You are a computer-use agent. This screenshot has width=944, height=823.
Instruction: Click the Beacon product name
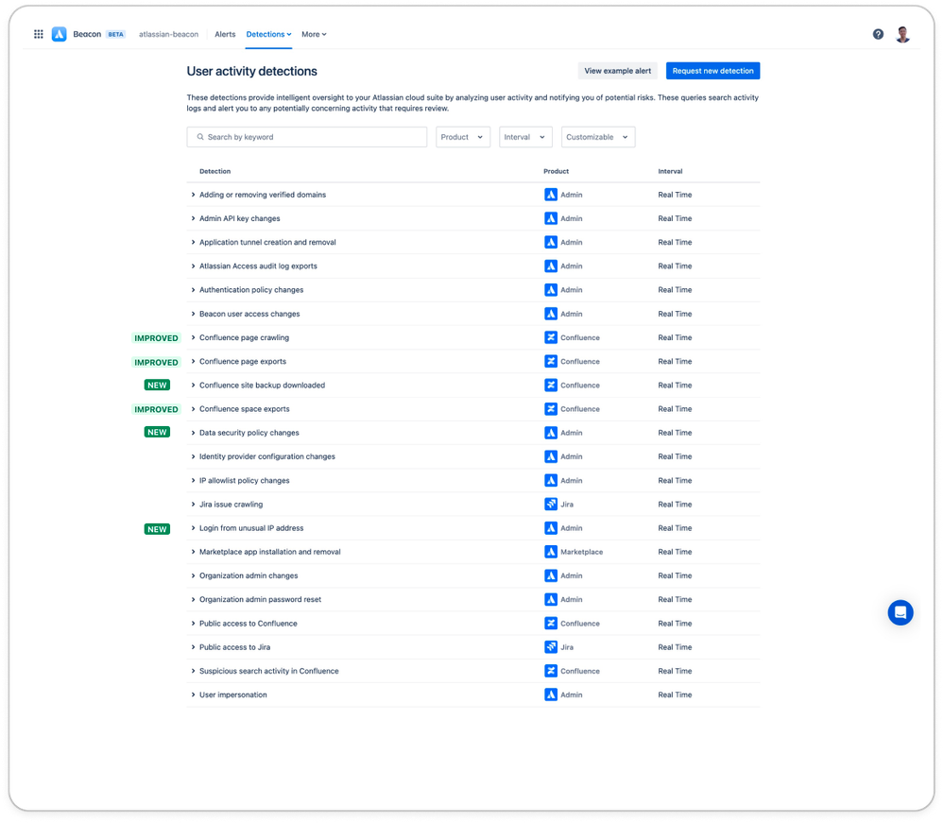coord(87,34)
